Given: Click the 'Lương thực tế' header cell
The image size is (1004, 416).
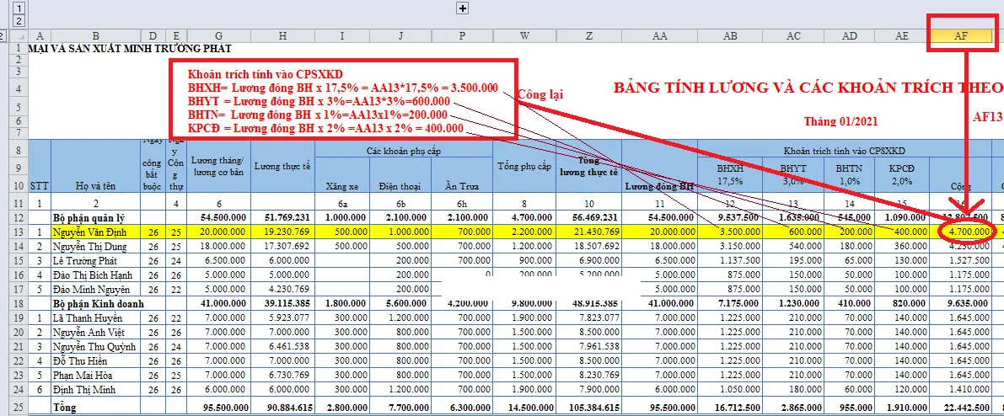Looking at the screenshot, I should tap(283, 166).
